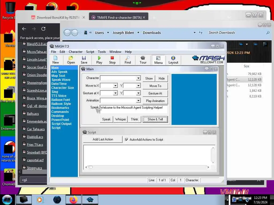The height and width of the screenshot is (205, 274).
Task: Click the refresh arrows in Explorer address bar
Action: (x=201, y=33)
